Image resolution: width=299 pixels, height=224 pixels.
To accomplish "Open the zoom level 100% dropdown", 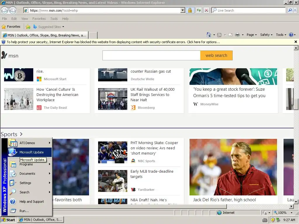I will point(291,213).
